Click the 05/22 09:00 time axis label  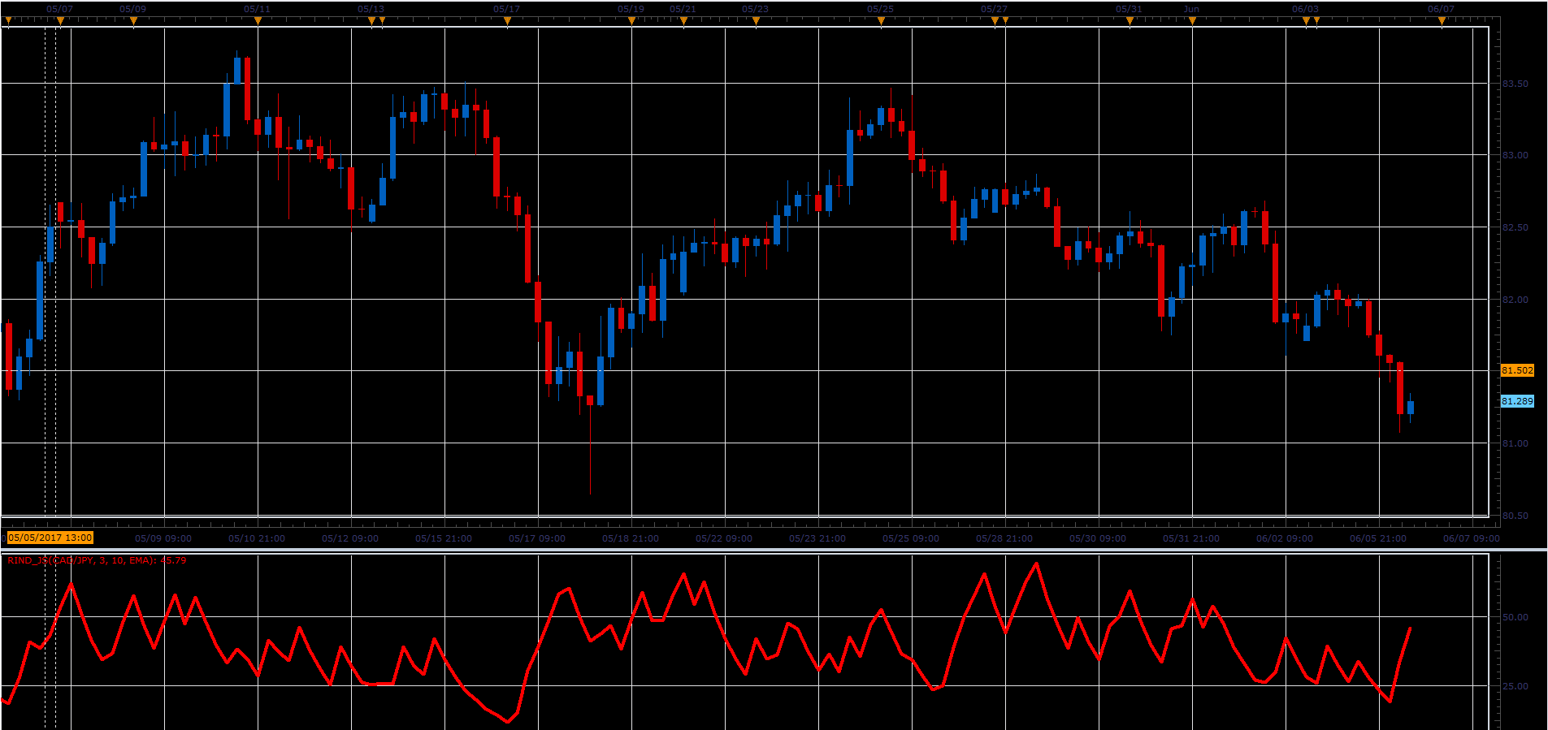[724, 538]
